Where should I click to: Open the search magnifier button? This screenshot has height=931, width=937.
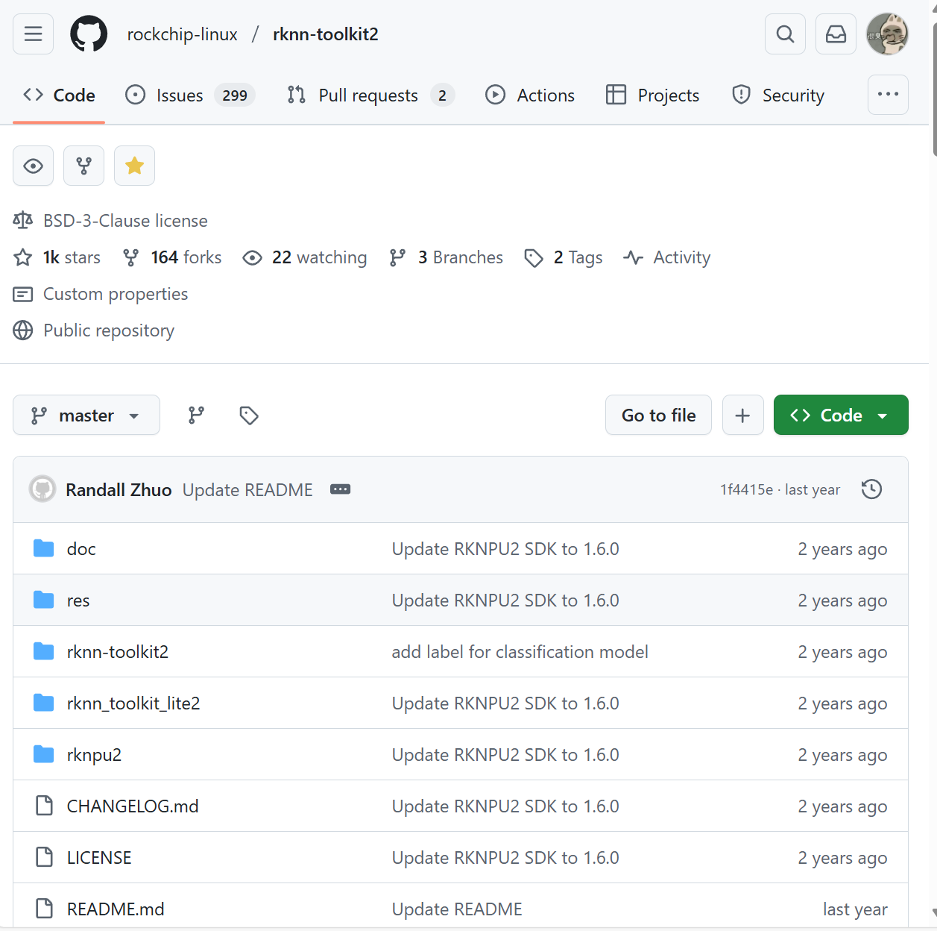(785, 34)
